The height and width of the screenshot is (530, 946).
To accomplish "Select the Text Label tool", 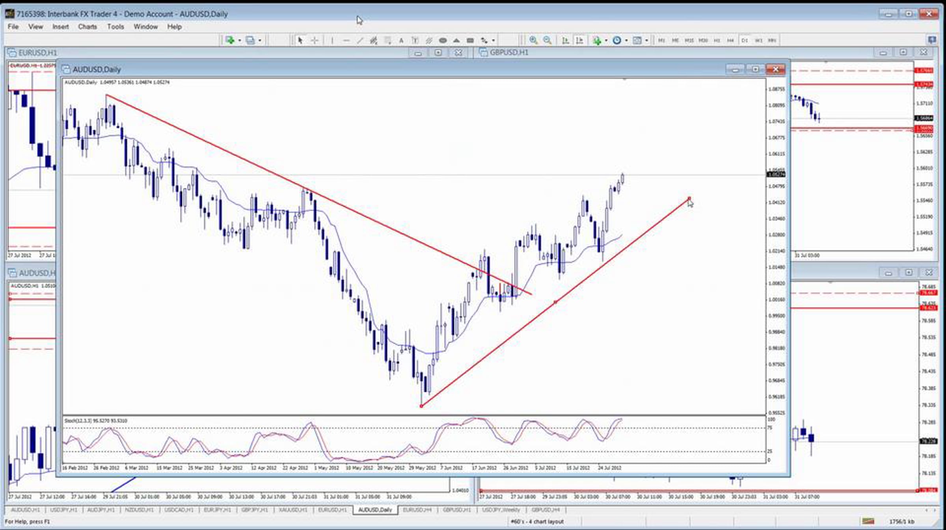I will tap(415, 40).
